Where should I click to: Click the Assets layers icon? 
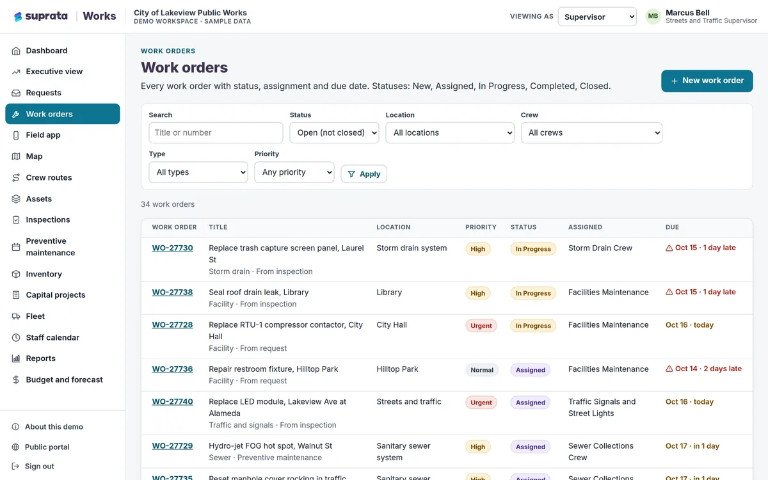coord(16,199)
